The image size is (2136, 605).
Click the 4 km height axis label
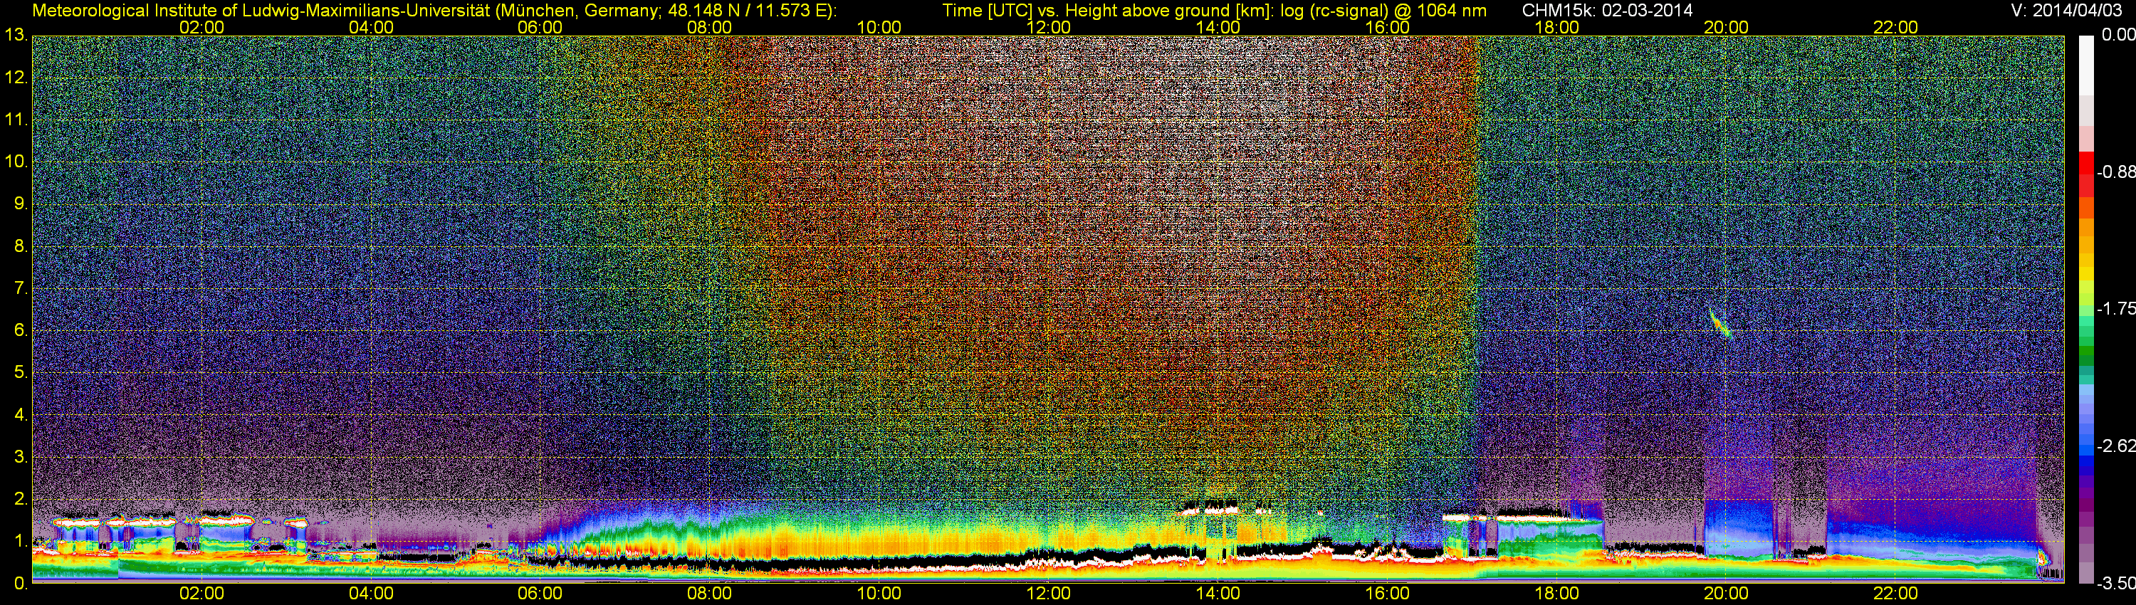click(21, 414)
